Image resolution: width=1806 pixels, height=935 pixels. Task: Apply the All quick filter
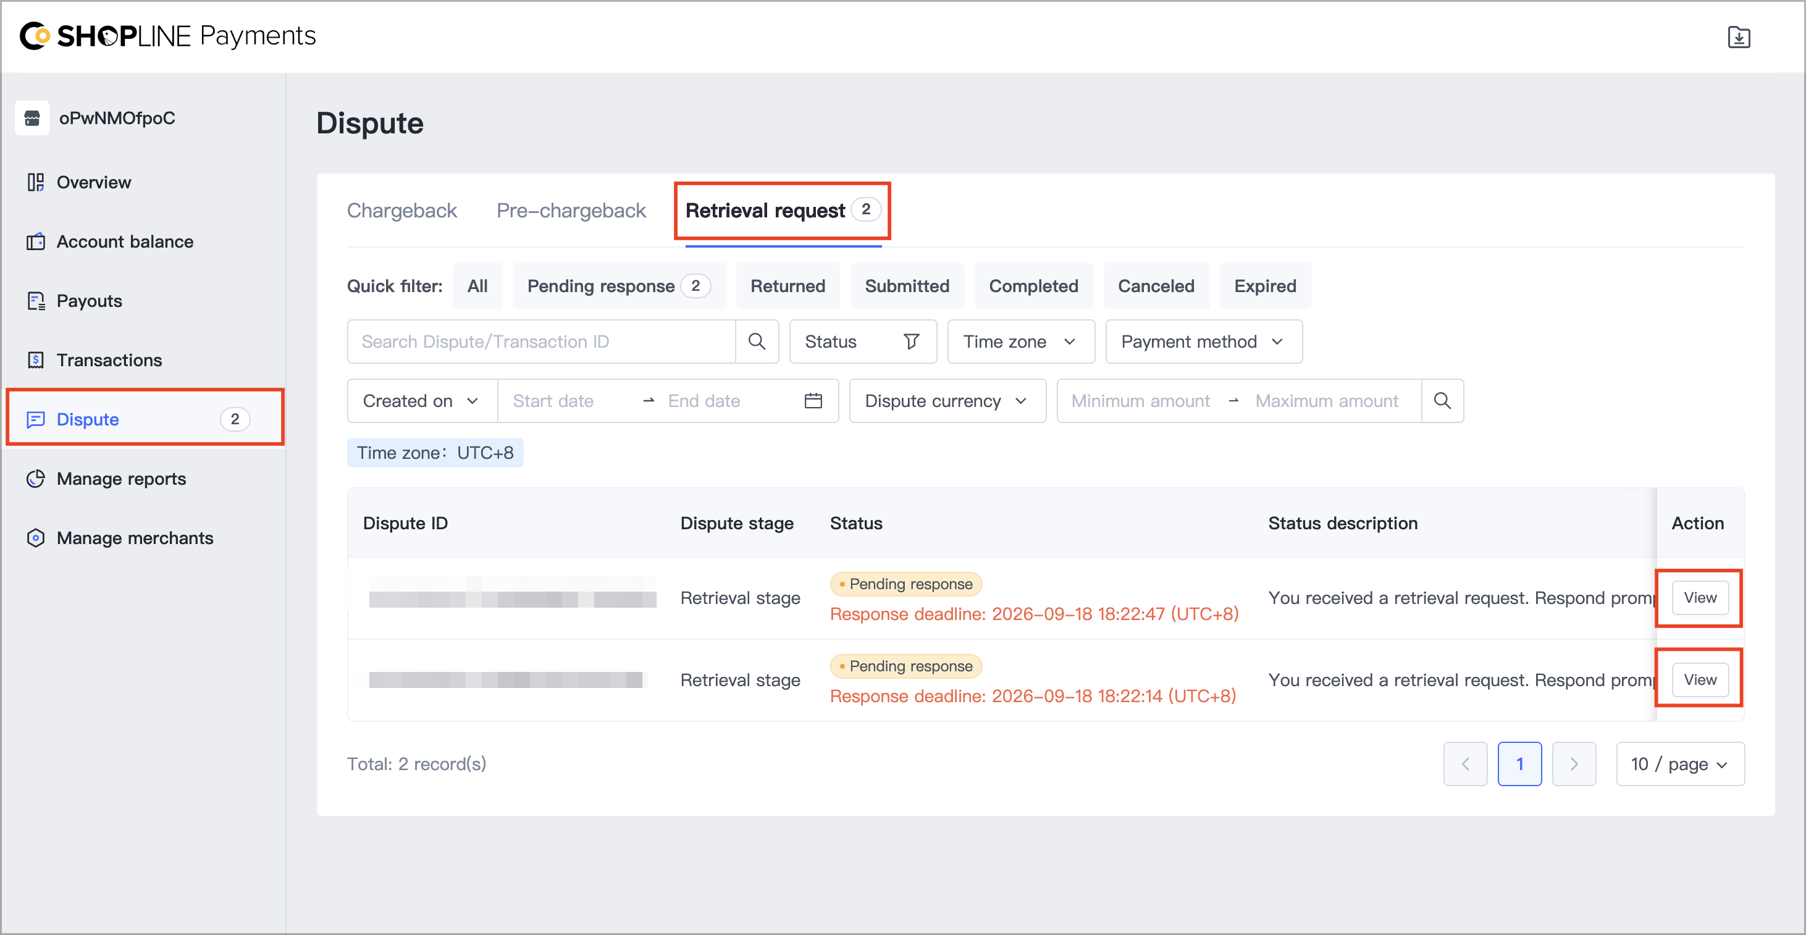477,286
